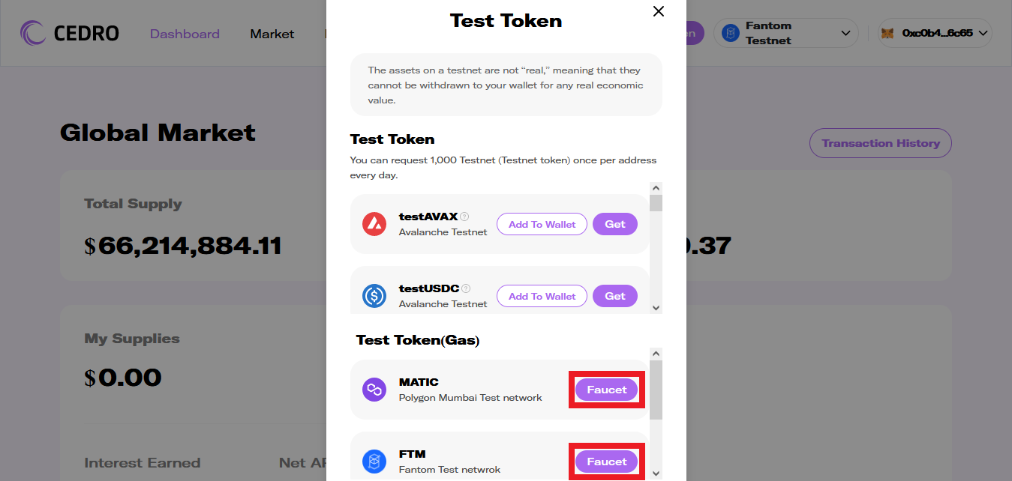Open the FTM Faucet

coord(606,462)
